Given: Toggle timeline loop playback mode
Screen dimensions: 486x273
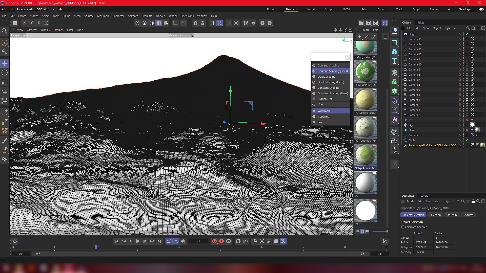Looking at the screenshot, I should pos(169,241).
